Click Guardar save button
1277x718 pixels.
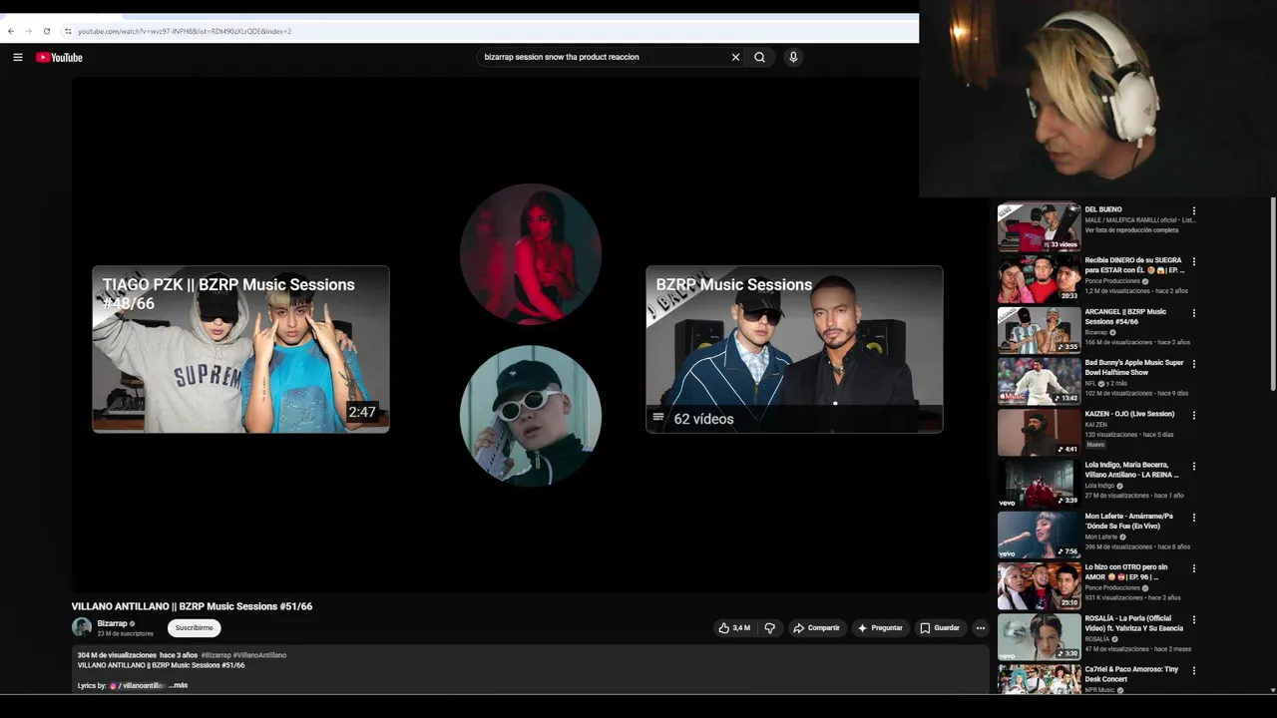point(940,628)
